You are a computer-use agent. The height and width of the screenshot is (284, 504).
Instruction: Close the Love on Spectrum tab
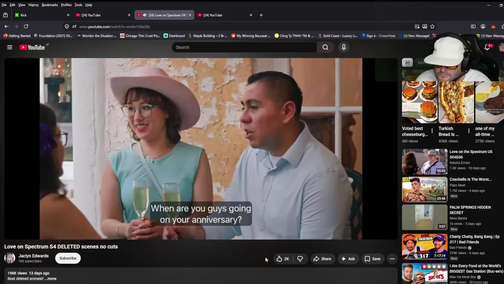[x=190, y=15]
